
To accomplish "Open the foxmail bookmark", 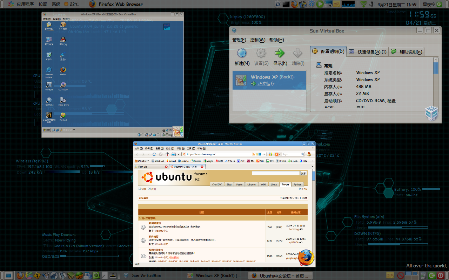I will point(196,161).
